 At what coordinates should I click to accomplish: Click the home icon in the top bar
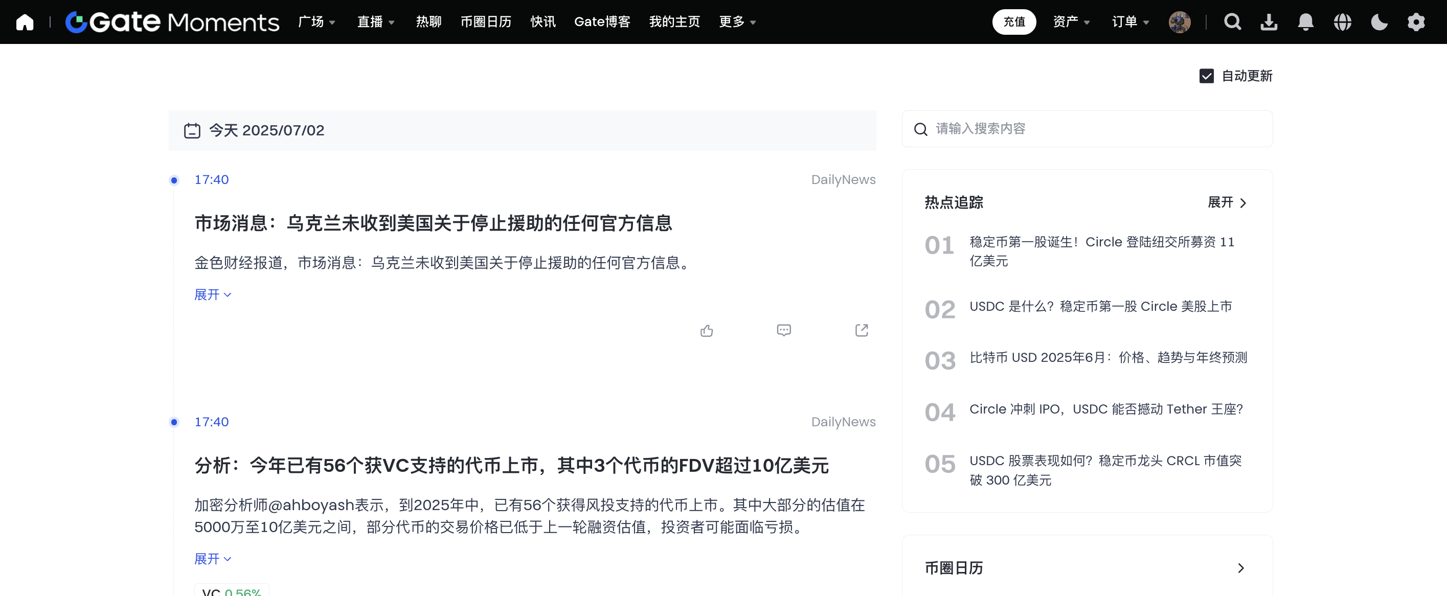[25, 22]
